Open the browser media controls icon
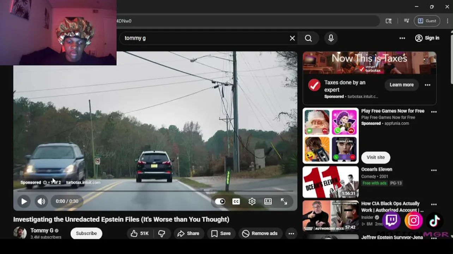 pos(406,21)
